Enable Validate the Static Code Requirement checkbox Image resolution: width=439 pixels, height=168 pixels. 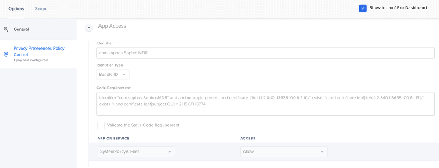pyautogui.click(x=101, y=125)
